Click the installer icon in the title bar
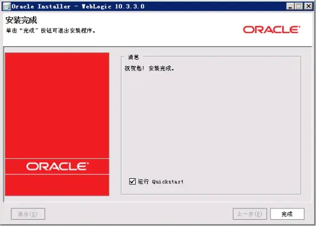This screenshot has width=316, height=226. 7,7
